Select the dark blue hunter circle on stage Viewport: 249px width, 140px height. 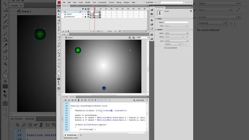[104, 88]
